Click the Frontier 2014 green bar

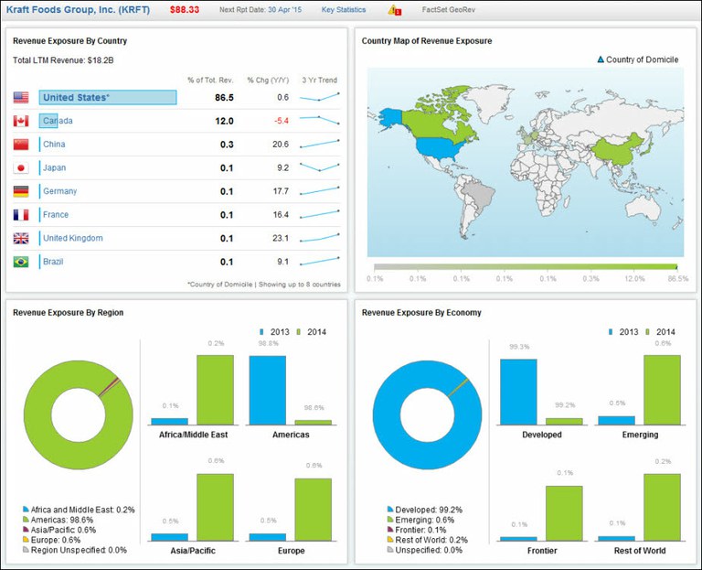pyautogui.click(x=564, y=513)
